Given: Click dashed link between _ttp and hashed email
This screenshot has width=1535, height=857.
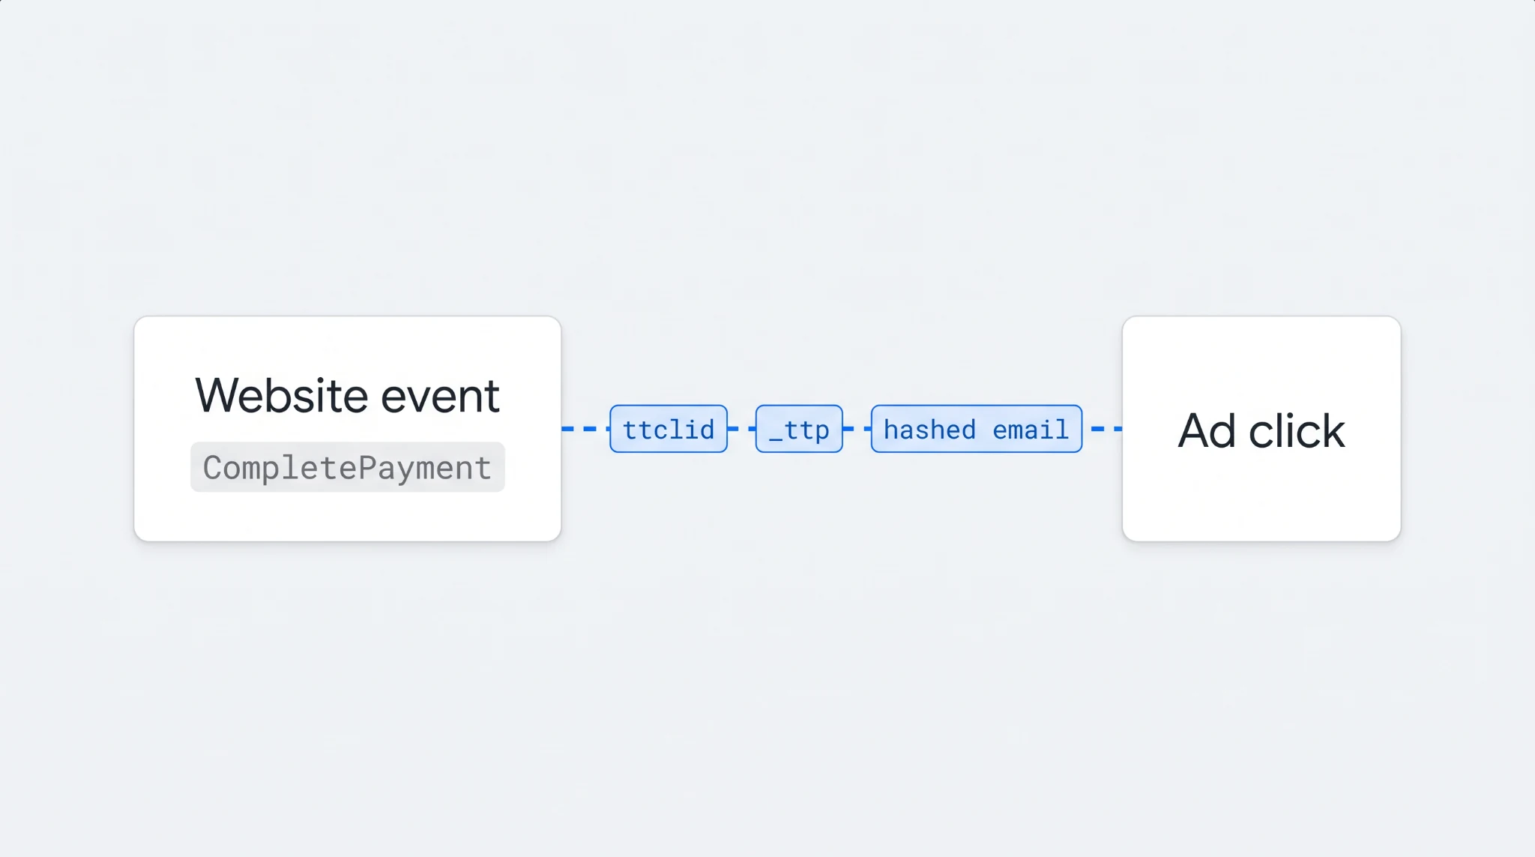Looking at the screenshot, I should 857,429.
